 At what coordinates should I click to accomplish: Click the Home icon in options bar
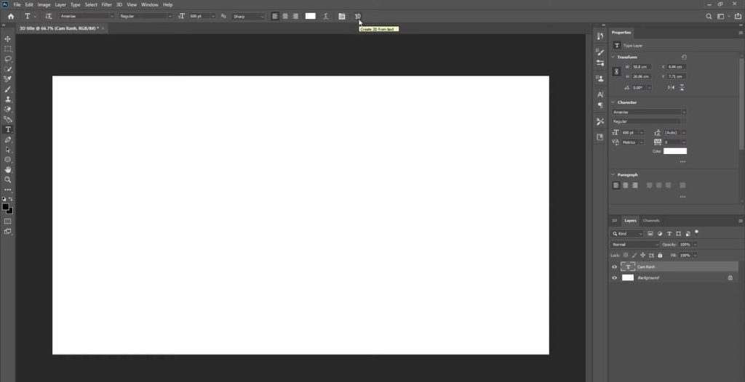pyautogui.click(x=10, y=16)
